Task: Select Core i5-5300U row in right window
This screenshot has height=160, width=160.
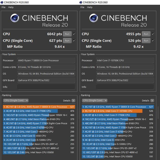Action: coord(118,144)
